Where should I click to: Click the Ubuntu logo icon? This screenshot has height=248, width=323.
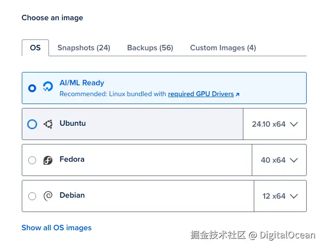48,124
